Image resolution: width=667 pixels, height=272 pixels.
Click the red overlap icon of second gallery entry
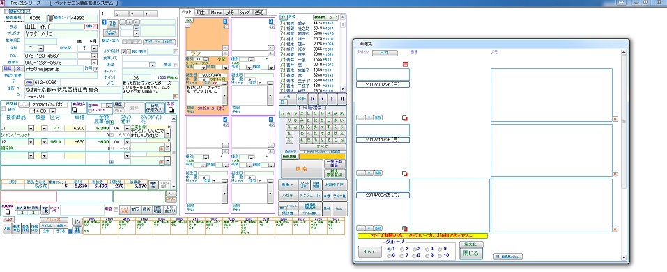click(404, 173)
